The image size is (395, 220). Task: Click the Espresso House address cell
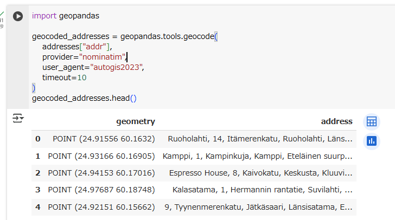click(x=260, y=173)
